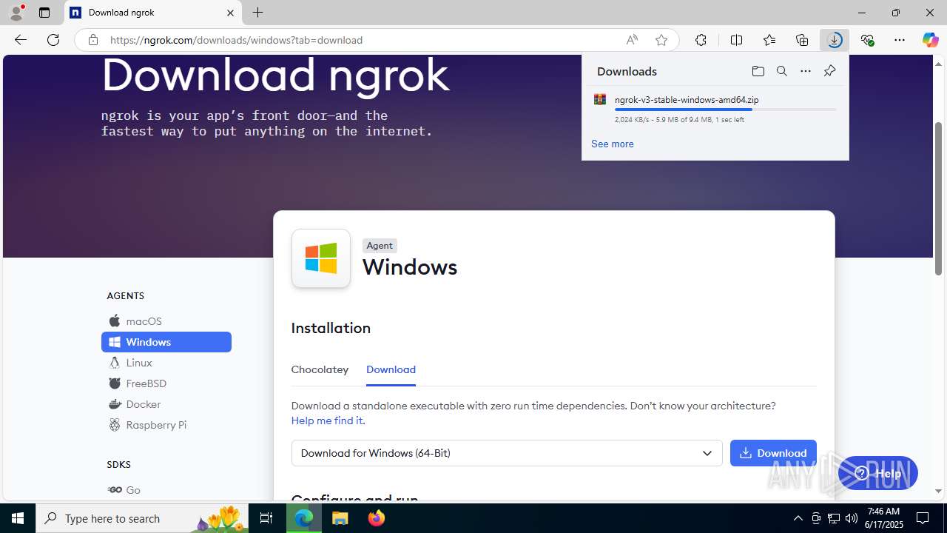Open Browser essentials icon

click(867, 40)
